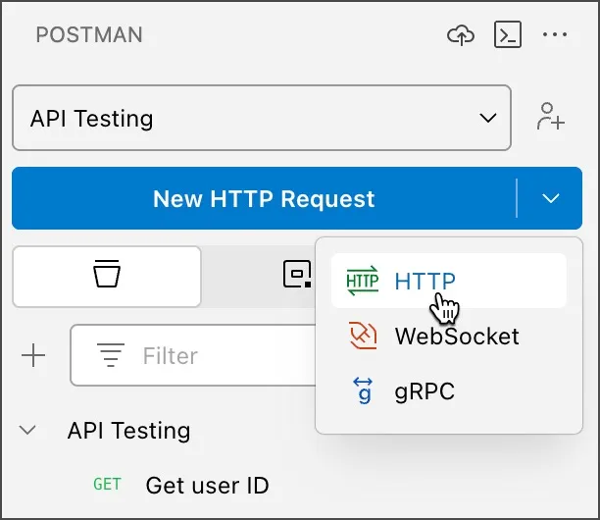600x520 pixels.
Task: Click the New HTTP Request button
Action: coord(264,198)
